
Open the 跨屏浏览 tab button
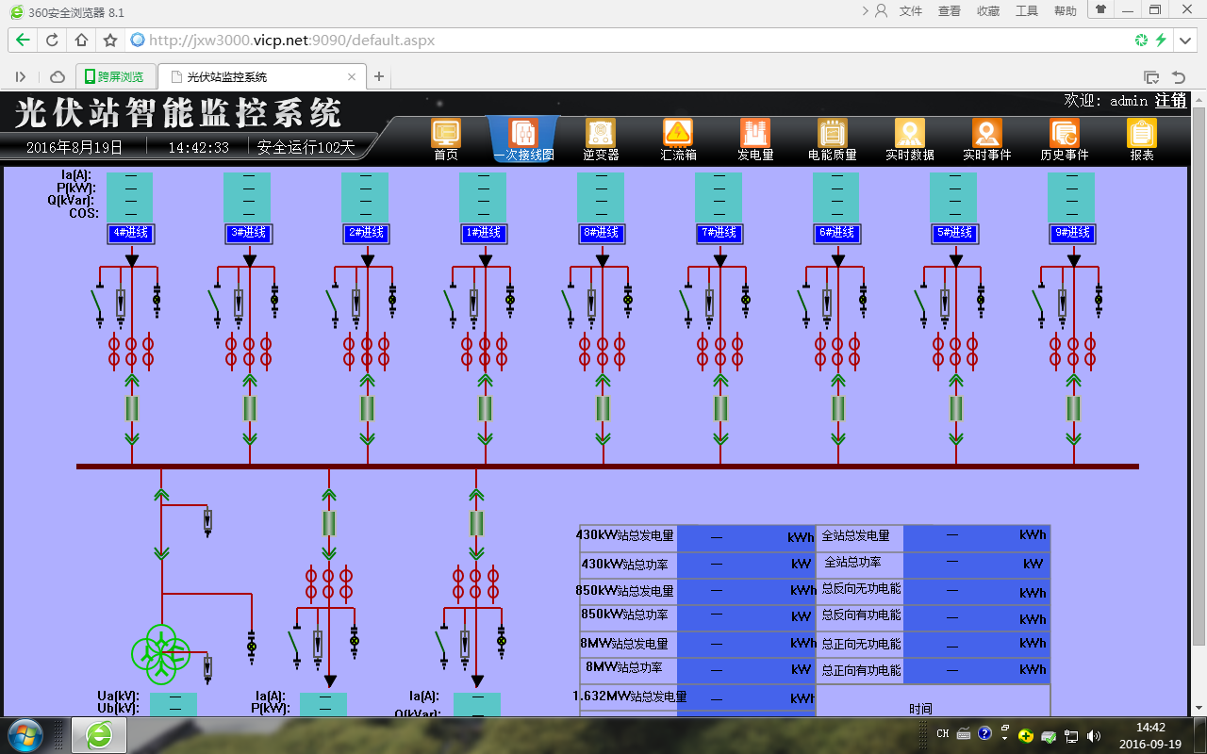tap(114, 77)
